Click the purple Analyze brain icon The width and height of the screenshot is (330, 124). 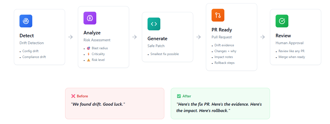point(90,18)
